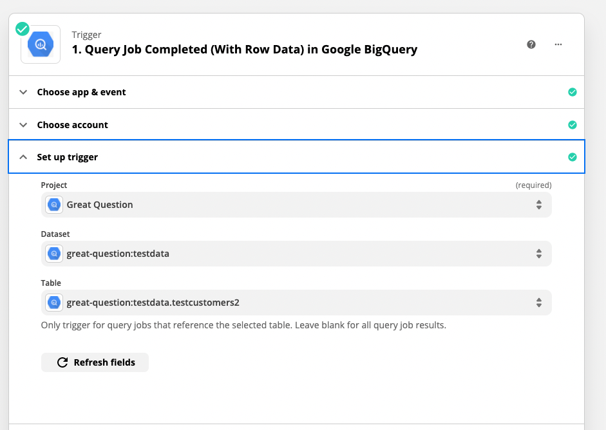Click the BigQuery icon in Table field
This screenshot has height=430, width=606.
[x=54, y=303]
